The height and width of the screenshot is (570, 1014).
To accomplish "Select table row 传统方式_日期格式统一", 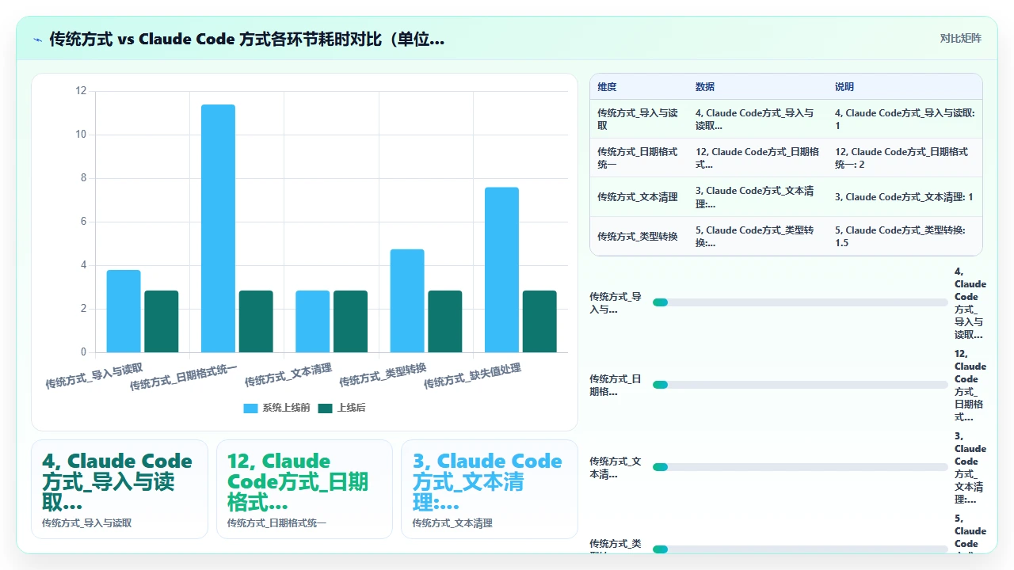I will [786, 158].
